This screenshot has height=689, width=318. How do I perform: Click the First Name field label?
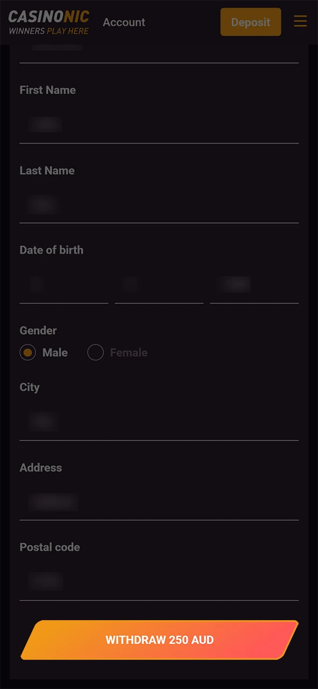[47, 90]
